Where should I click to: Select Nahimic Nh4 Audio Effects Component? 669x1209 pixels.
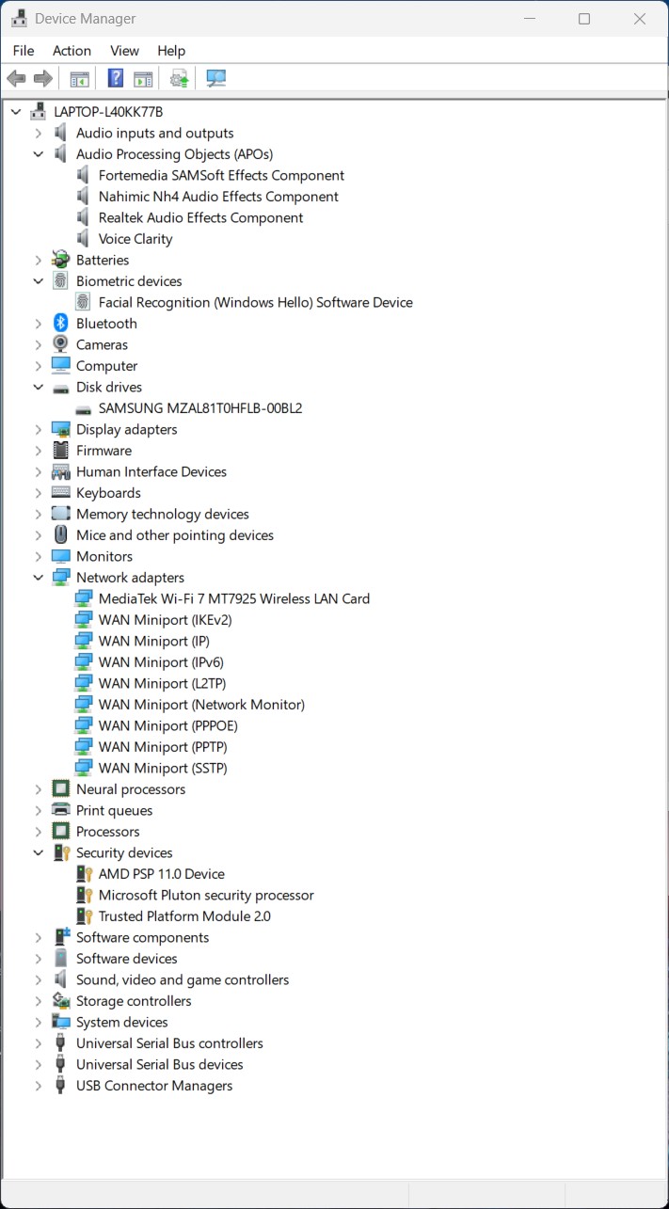click(218, 197)
